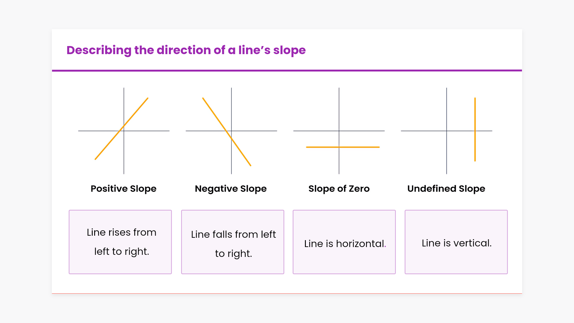
Task: Click the axes origin in the Slope of Zero graph
Action: pos(339,131)
